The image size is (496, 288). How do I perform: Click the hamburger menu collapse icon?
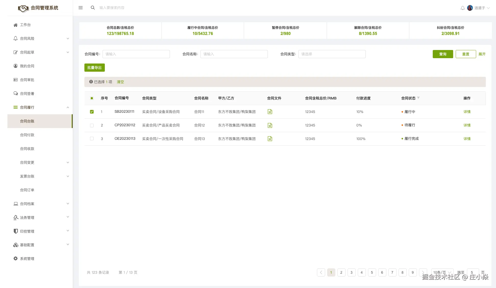pyautogui.click(x=81, y=8)
